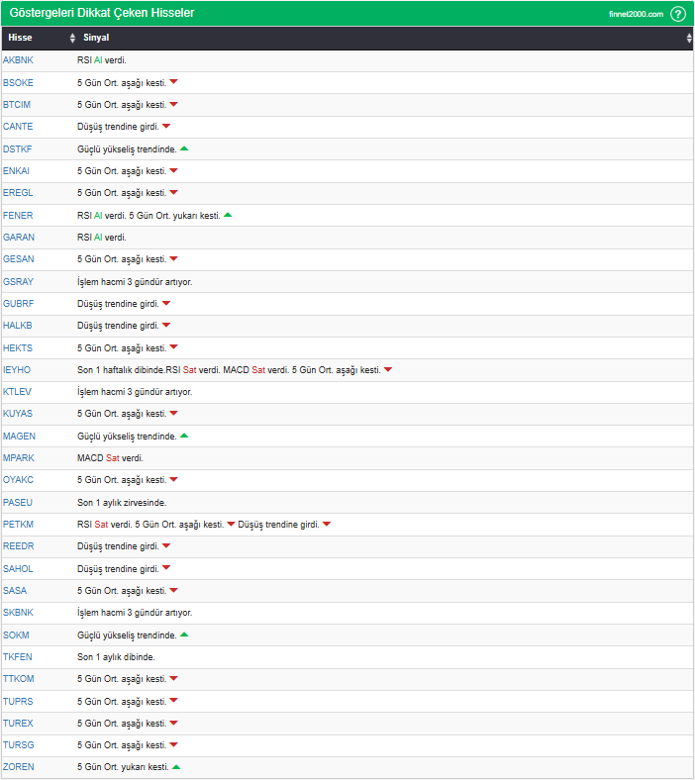Open the SAHOL stock link
695x780 pixels.
[x=19, y=568]
